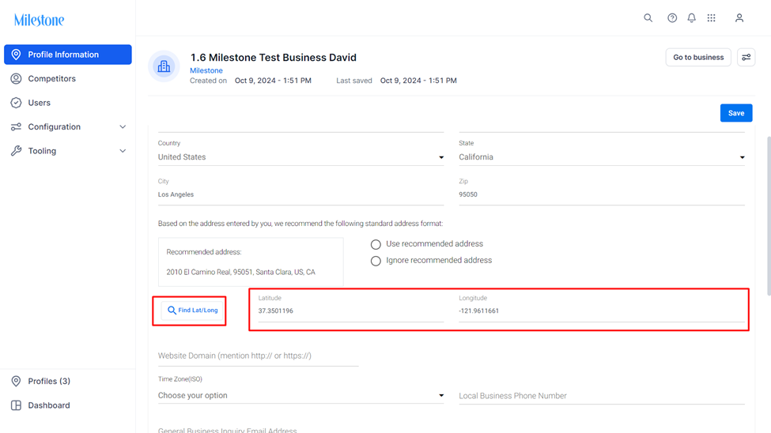Open Dashboard in sidebar
The image size is (771, 433).
[68, 405]
